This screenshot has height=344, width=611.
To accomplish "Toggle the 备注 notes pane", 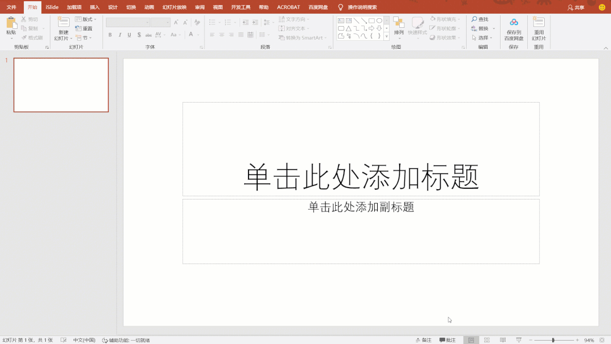I will tap(422, 340).
